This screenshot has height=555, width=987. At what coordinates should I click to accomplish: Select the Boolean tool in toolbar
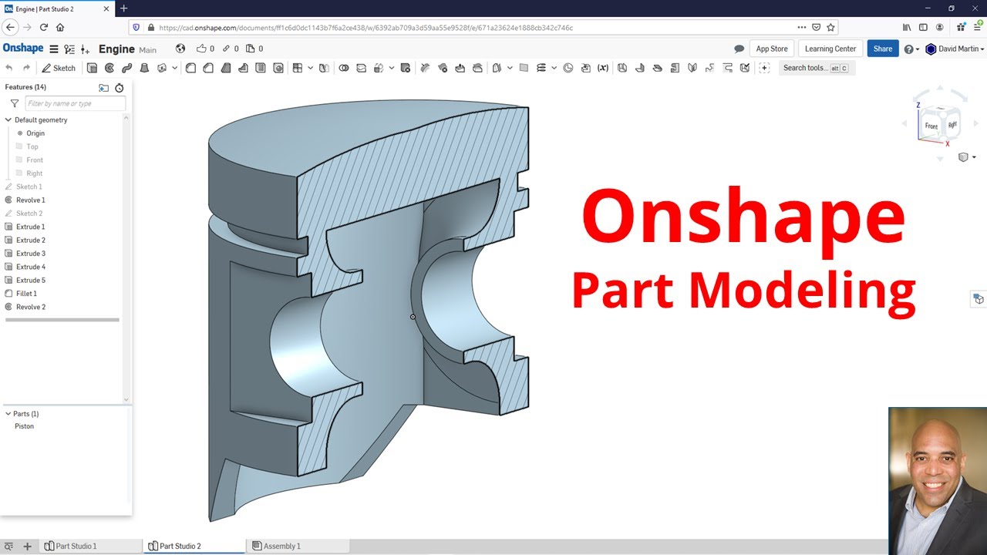[343, 68]
